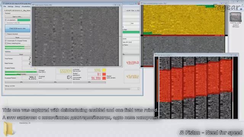Image resolution: width=244 pixels, height=137 pixels.
Task: Open the Visualization menu
Action: click(x=26, y=6)
